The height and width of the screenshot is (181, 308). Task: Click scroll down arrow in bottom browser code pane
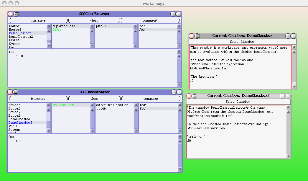point(180,169)
